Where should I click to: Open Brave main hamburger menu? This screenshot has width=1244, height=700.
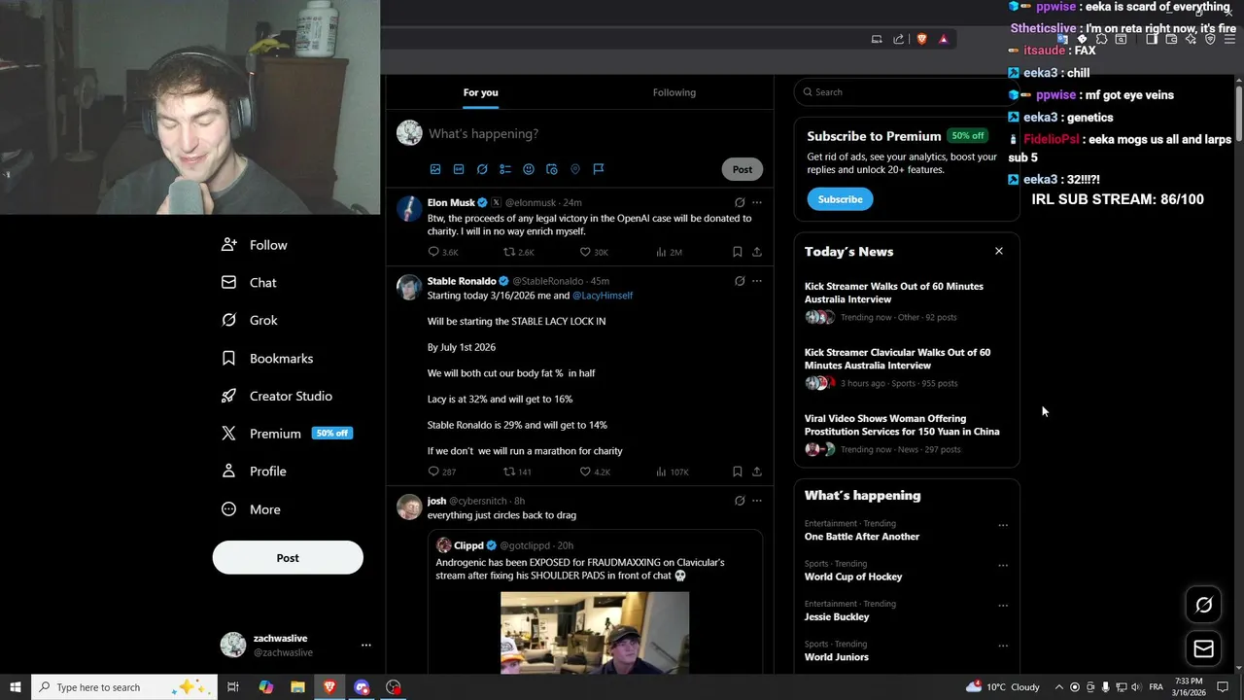click(x=1229, y=39)
